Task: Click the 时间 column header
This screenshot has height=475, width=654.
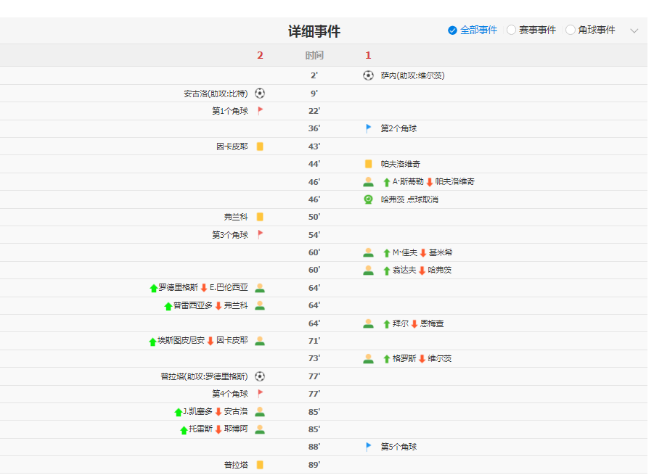Action: point(314,55)
